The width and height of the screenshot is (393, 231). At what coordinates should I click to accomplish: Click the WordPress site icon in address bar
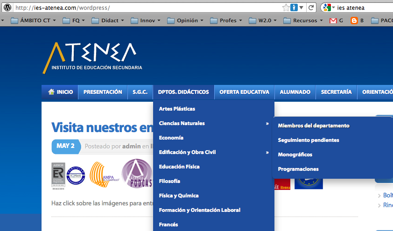coord(7,7)
